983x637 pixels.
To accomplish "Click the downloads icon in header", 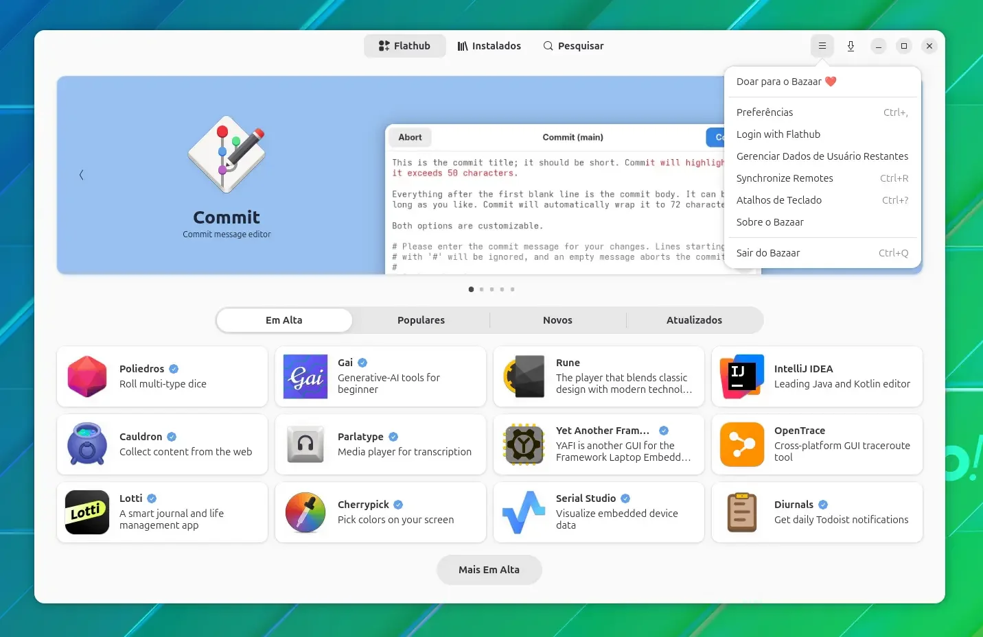I will tap(851, 46).
